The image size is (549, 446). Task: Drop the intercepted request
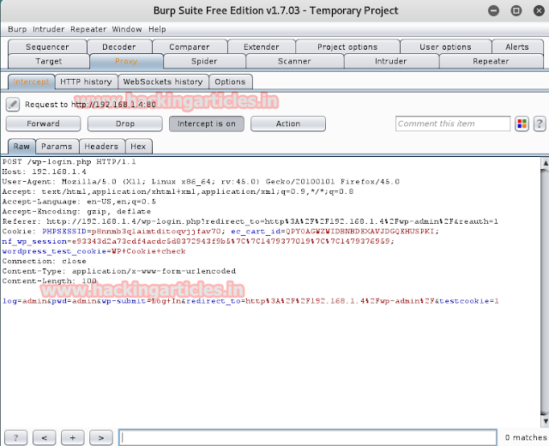click(125, 124)
